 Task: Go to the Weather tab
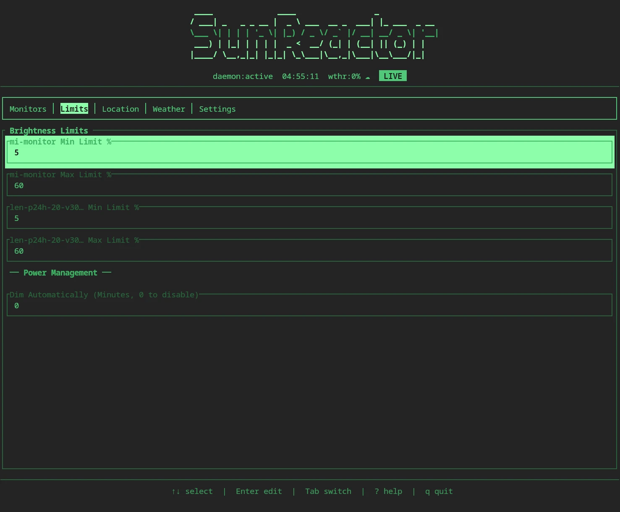(169, 109)
